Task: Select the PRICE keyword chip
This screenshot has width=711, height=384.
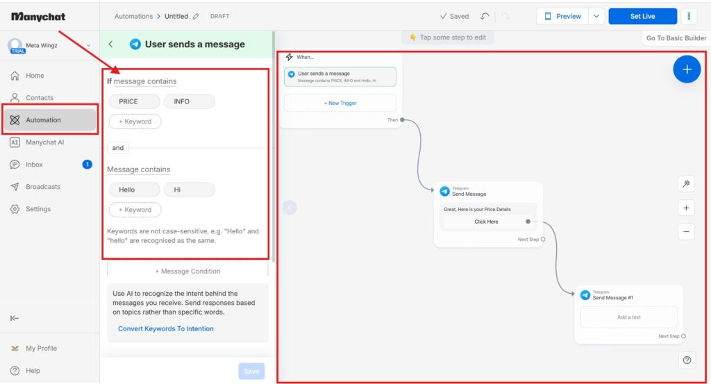Action: point(134,101)
